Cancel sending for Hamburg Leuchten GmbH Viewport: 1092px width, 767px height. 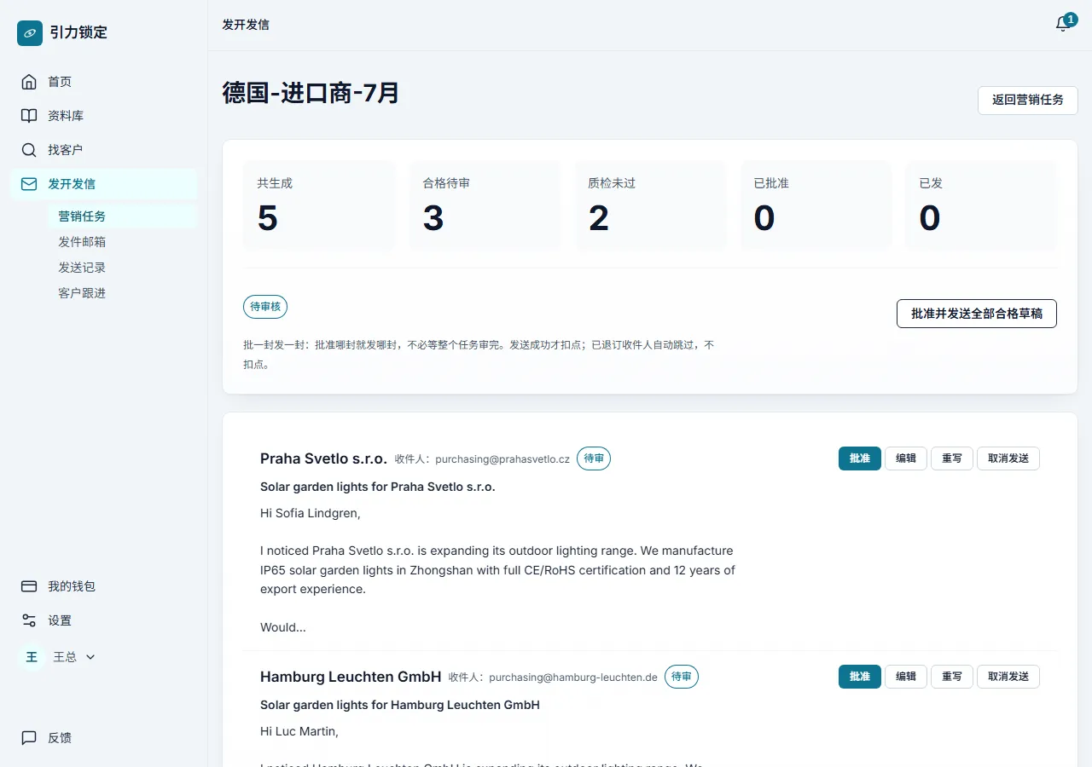point(1008,677)
